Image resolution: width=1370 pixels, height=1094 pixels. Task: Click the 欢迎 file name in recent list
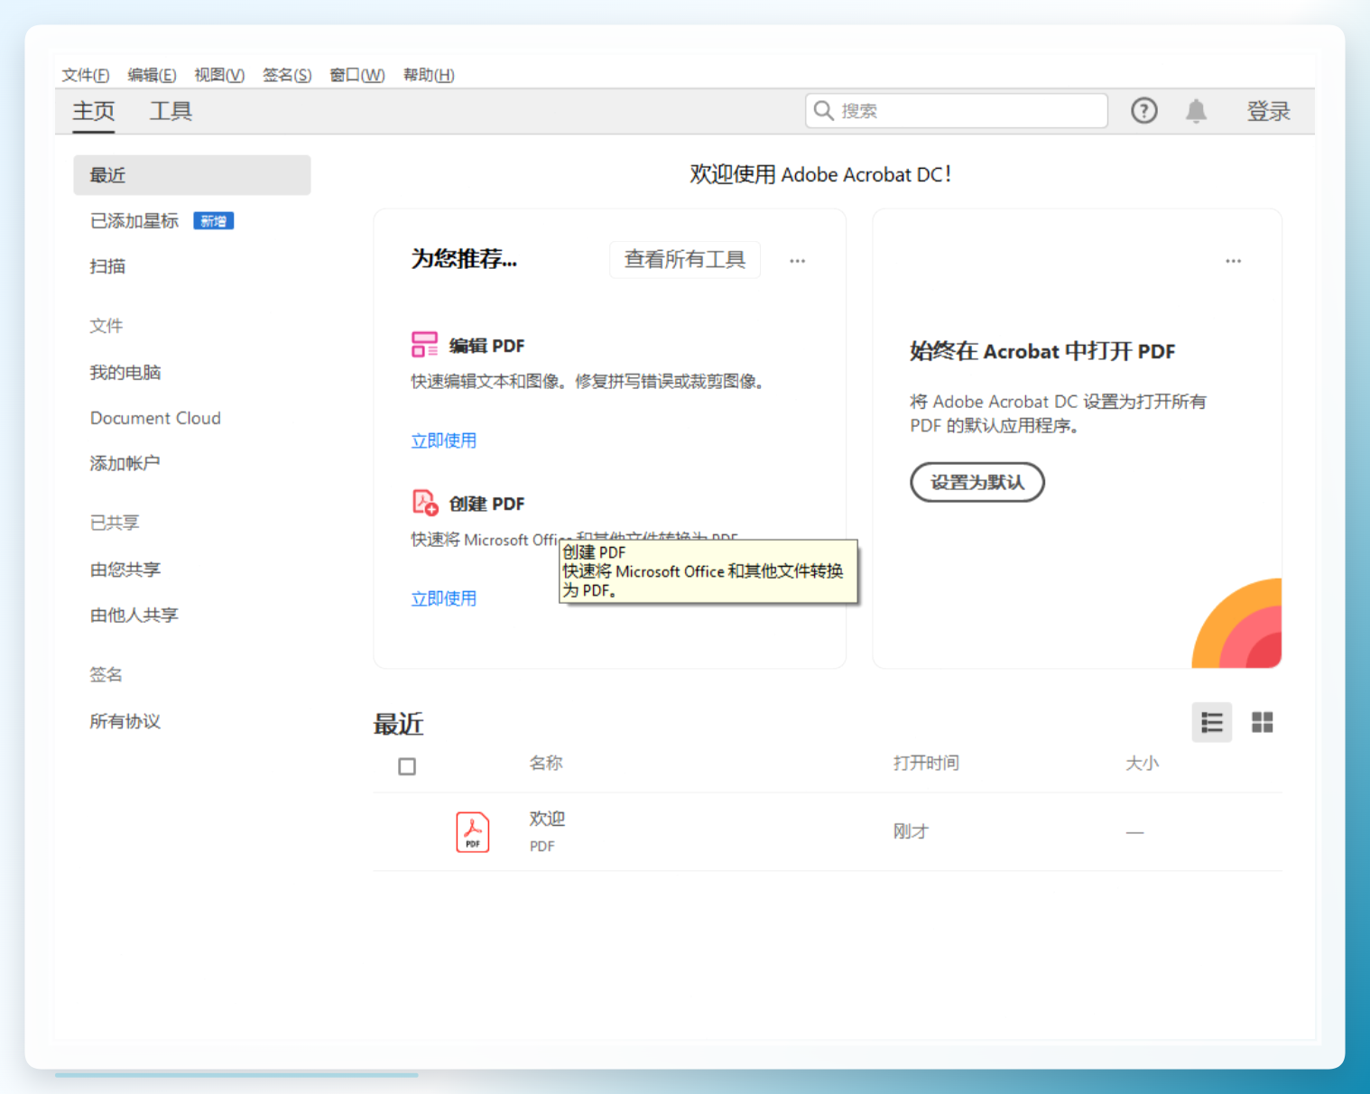tap(547, 819)
